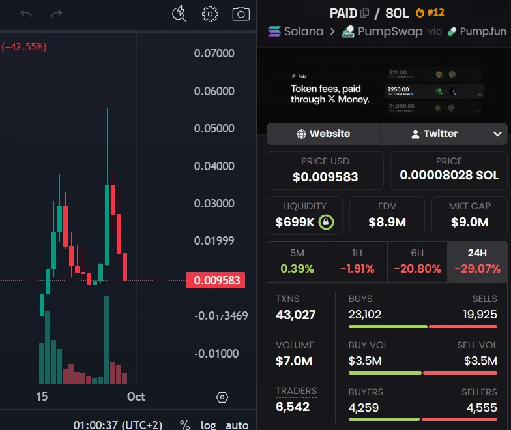Click the SELLS 19,925 value
This screenshot has height=430, width=511.
pyautogui.click(x=480, y=315)
